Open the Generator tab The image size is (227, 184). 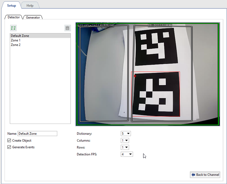(x=33, y=17)
